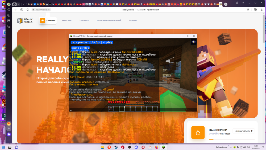Image resolution: width=266 pixels, height=150 pixels.
Task: Click the eye icon in Minecraft window corner
Action: 193,42
